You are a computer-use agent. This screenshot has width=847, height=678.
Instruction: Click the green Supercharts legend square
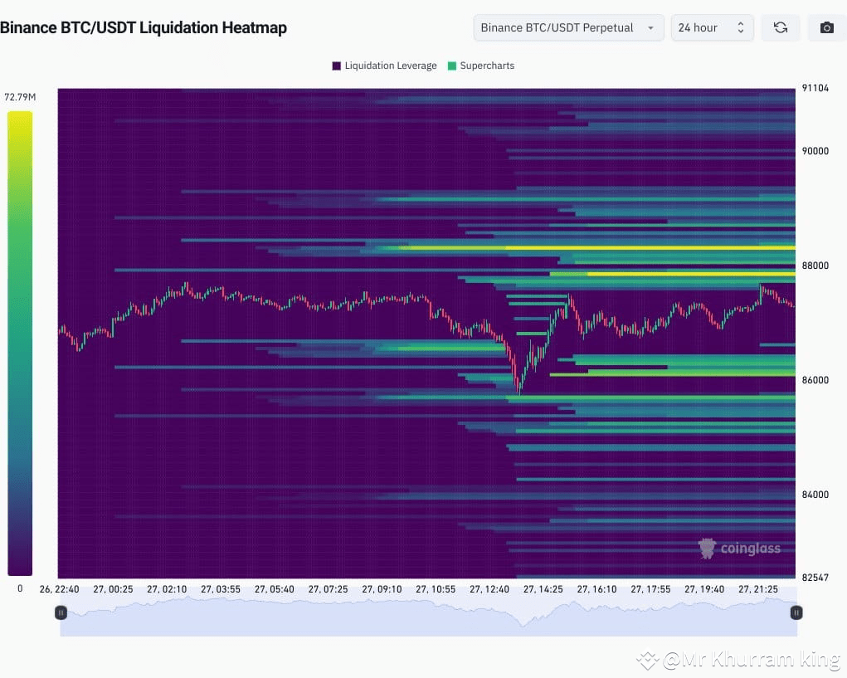pos(452,66)
